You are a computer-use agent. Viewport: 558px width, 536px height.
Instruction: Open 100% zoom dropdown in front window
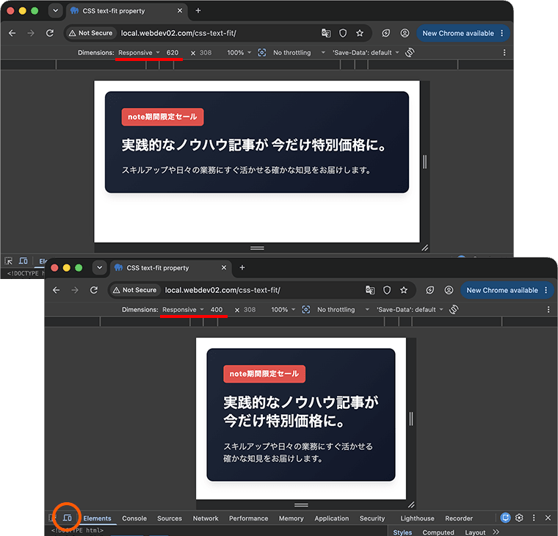coord(283,310)
